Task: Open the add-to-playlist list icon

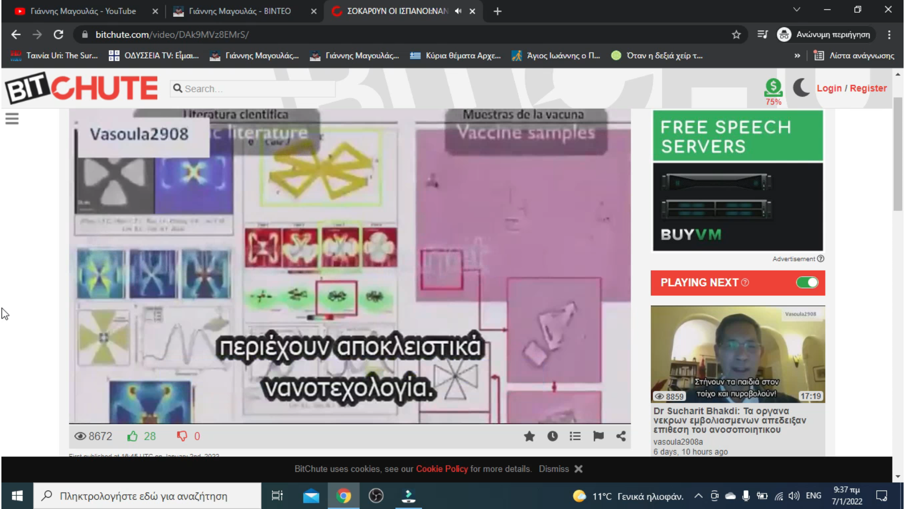Action: (575, 436)
